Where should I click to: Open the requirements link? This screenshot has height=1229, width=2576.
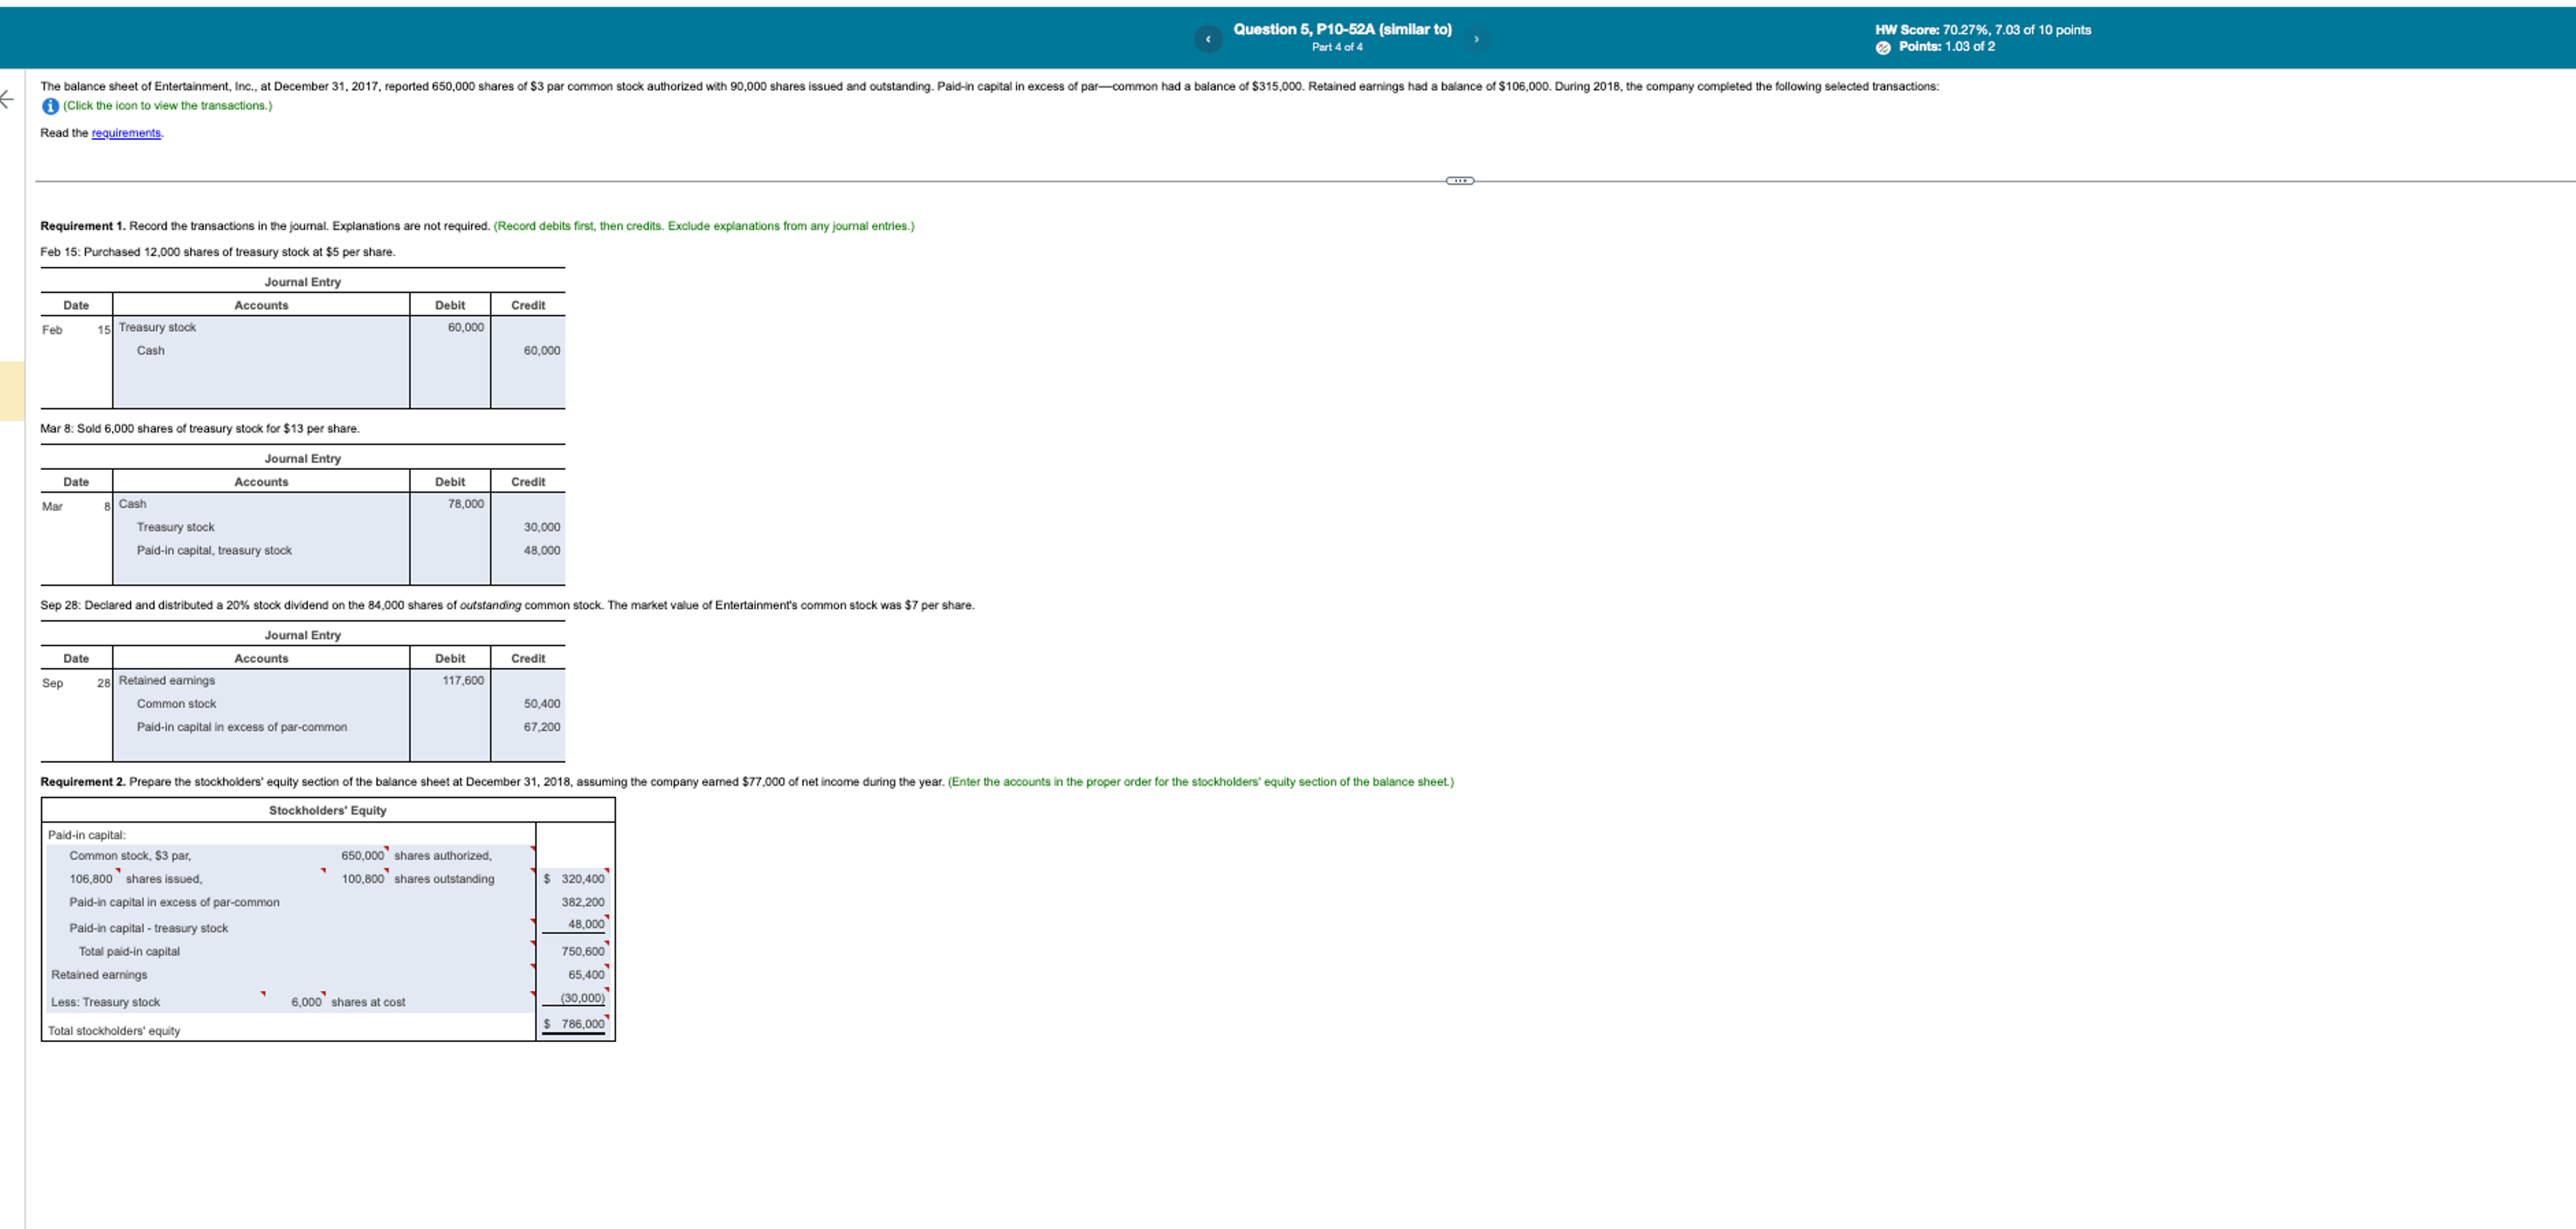click(125, 132)
